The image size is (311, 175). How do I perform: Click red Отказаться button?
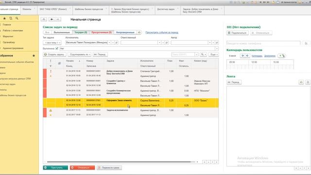pyautogui.click(x=82, y=168)
